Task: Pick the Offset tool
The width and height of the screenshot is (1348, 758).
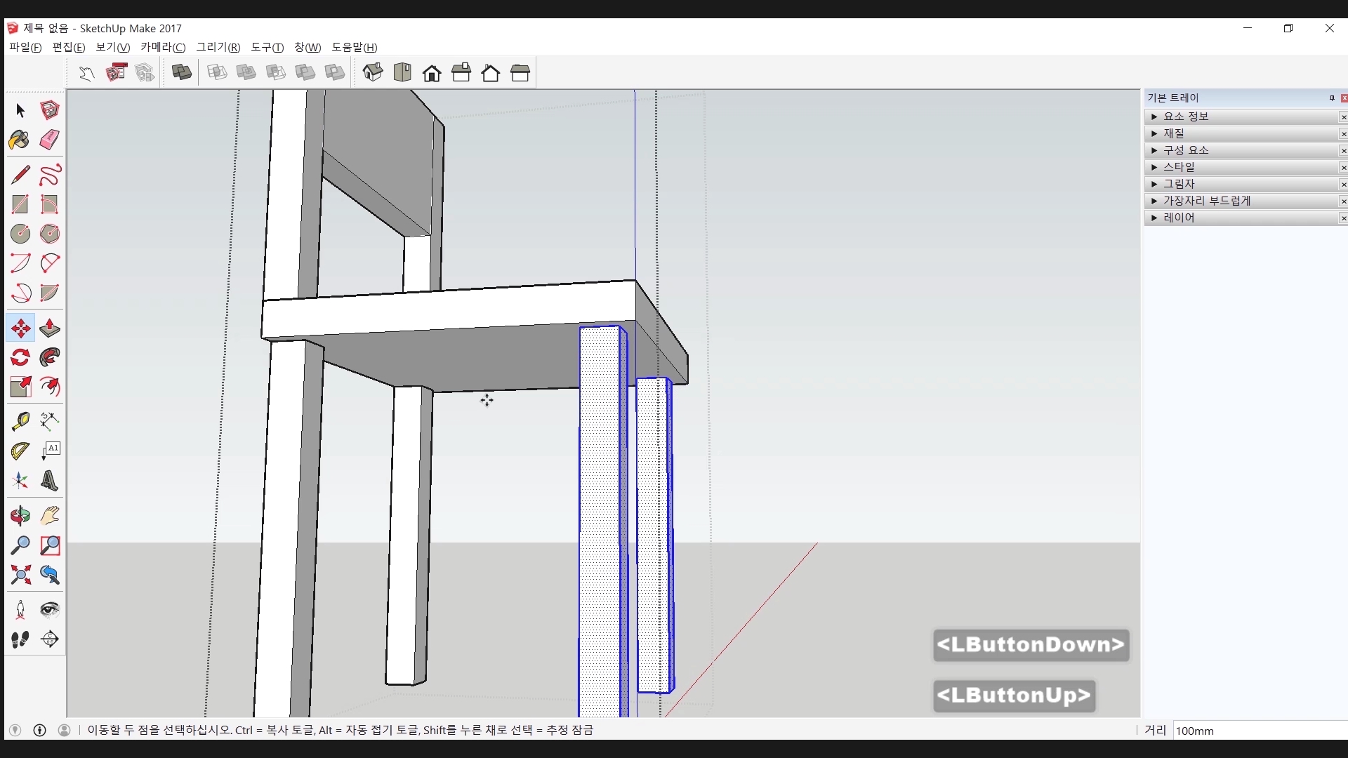Action: pos(49,387)
